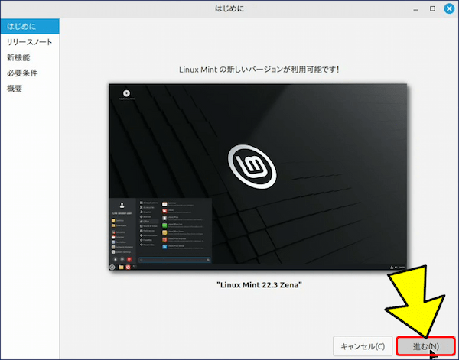459x360 pixels.
Task: Click the 進む(N) button
Action: (425, 346)
